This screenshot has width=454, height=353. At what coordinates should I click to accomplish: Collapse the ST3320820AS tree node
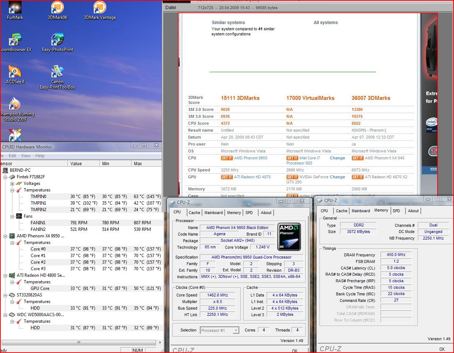[x=5, y=295]
